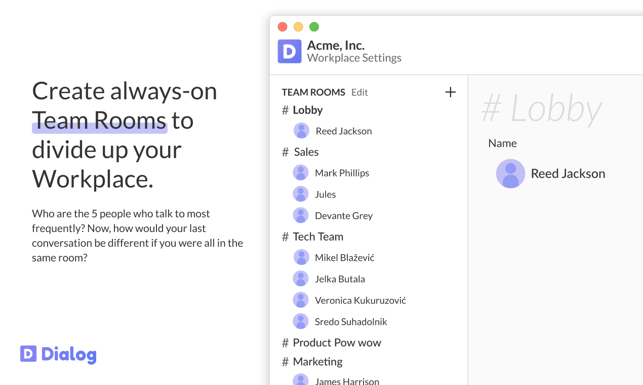This screenshot has width=643, height=385.
Task: Click Sredo Suhadolnik's avatar icon
Action: point(301,321)
